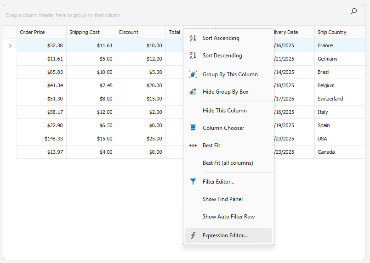Open Expression Editor... menu entry
This screenshot has width=370, height=263.
click(x=228, y=235)
